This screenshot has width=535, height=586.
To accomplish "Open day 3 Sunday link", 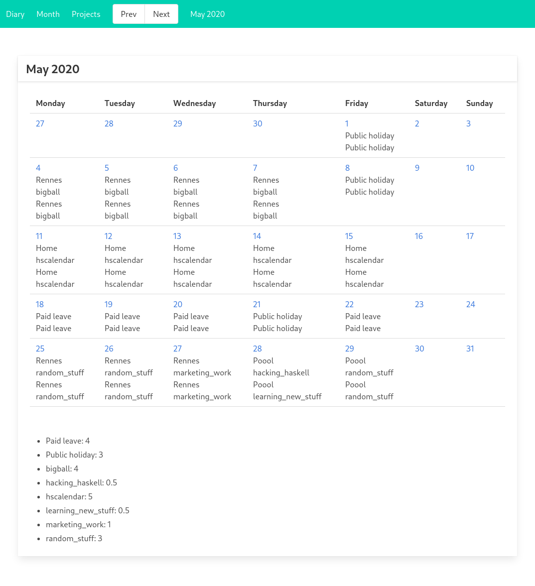I will (x=468, y=123).
